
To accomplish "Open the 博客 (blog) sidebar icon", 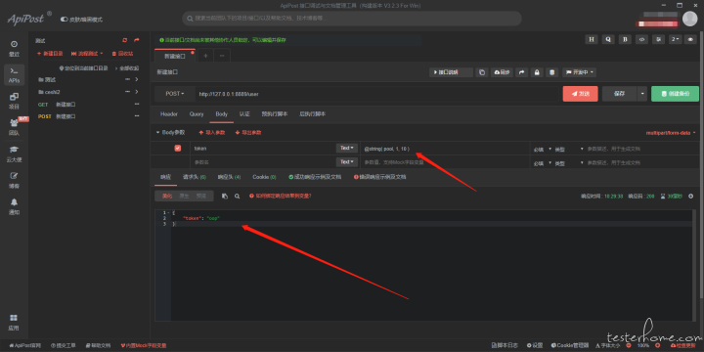I will (x=14, y=181).
